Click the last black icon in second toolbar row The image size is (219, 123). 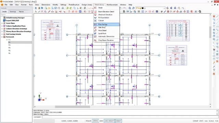200,12
